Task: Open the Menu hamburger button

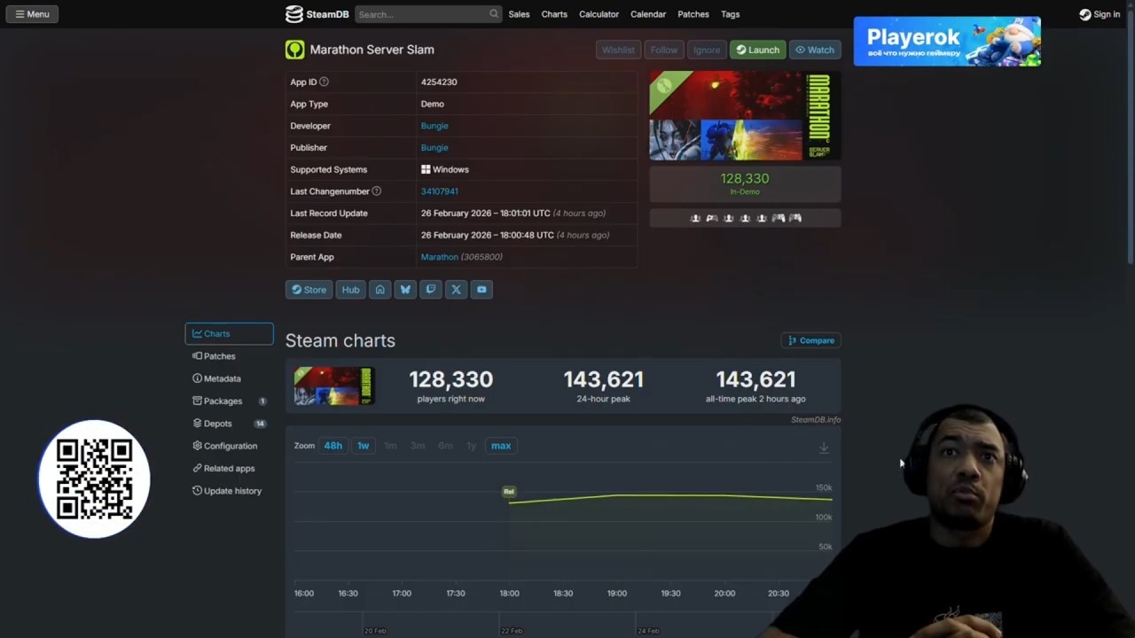Action: click(x=32, y=14)
